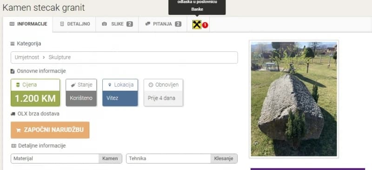Click the Tehnika Klesanje field
The height and width of the screenshot is (170, 372).
[182, 158]
